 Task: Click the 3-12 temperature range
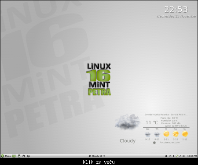point(176,139)
